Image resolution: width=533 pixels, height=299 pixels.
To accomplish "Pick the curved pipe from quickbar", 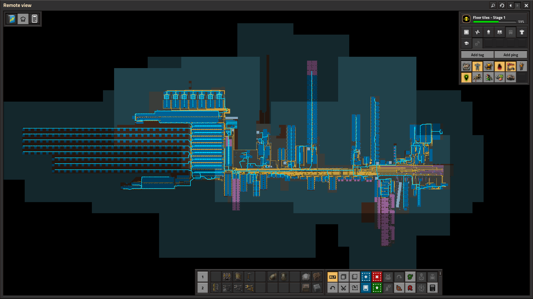I will point(273,277).
